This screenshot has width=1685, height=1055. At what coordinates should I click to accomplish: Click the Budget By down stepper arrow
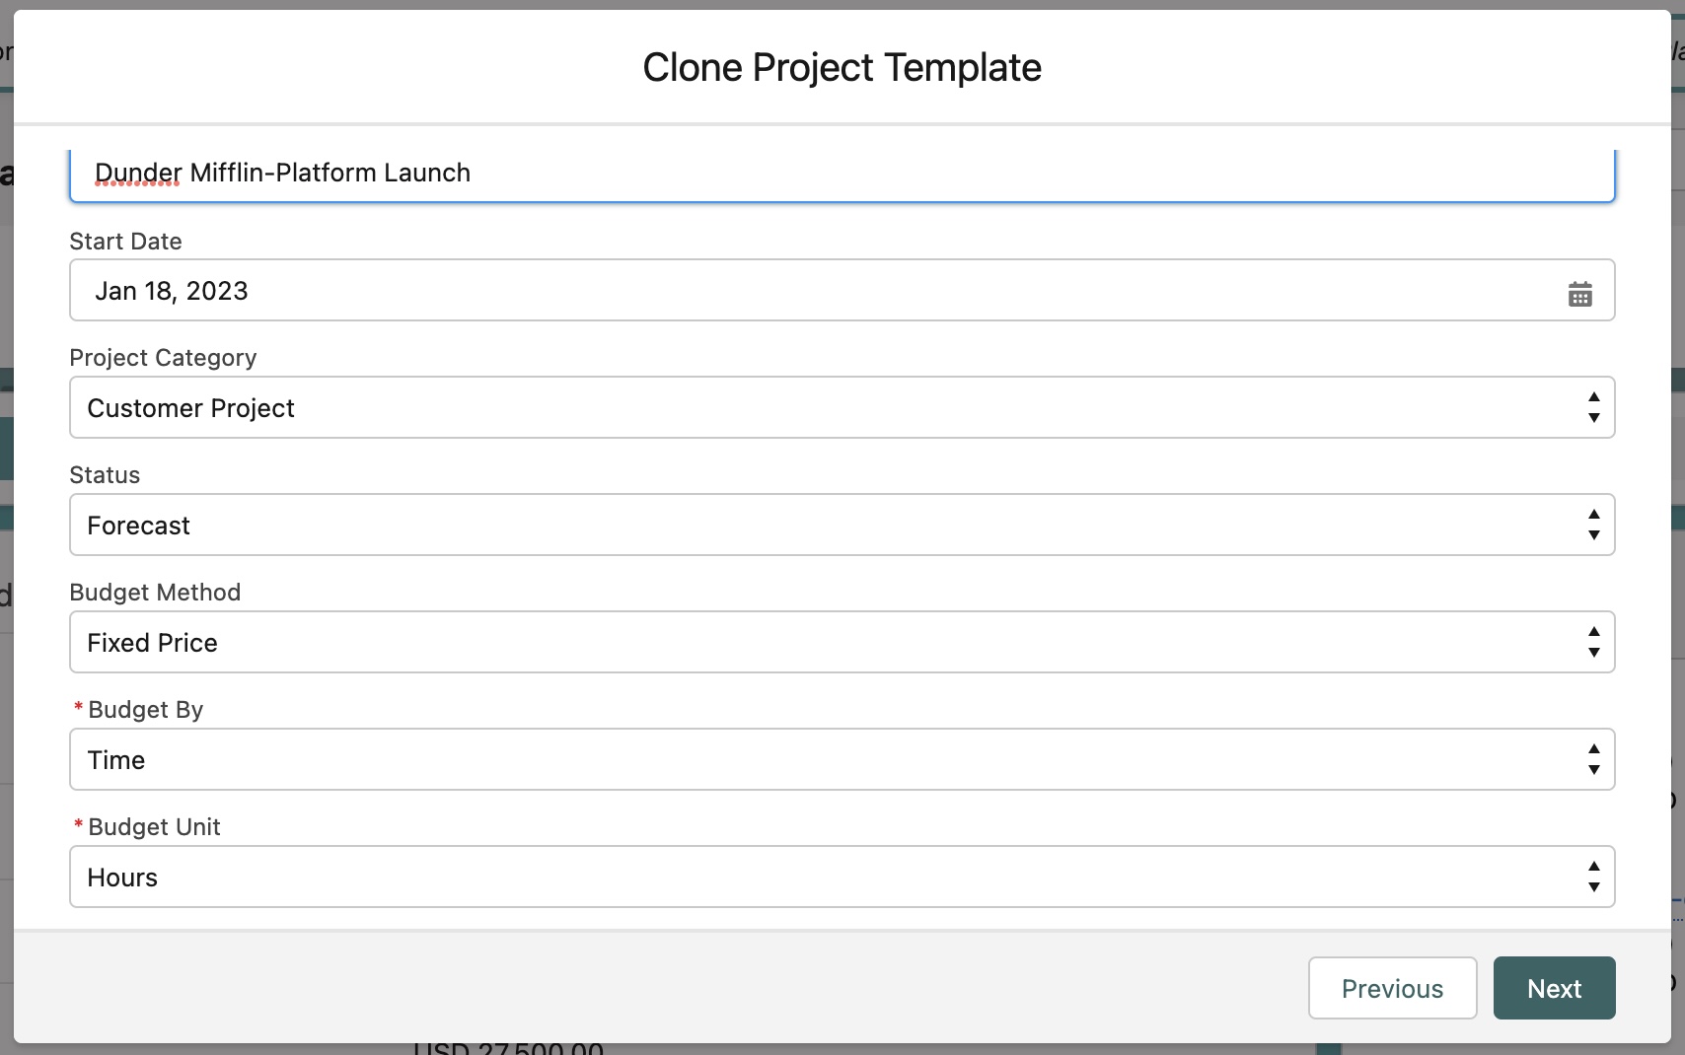[1594, 768]
